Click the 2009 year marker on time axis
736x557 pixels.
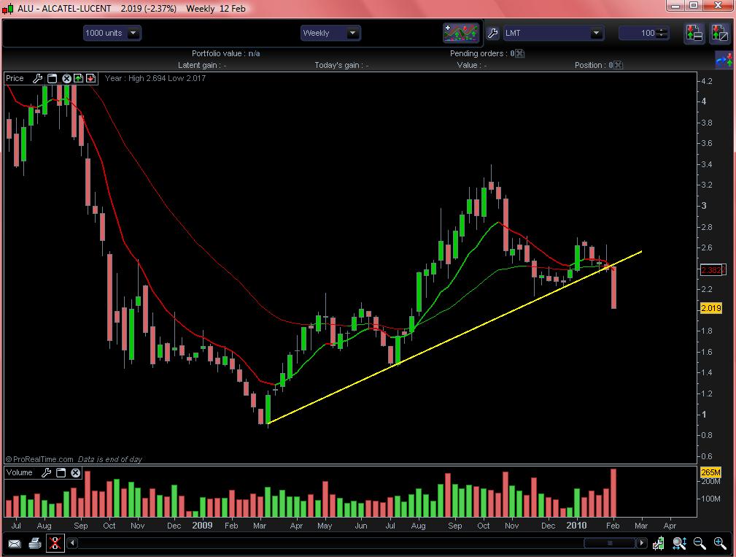pos(202,526)
